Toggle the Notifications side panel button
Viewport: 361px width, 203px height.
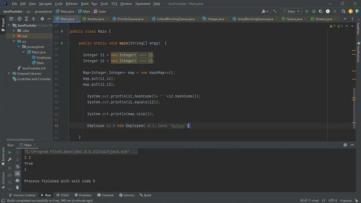pyautogui.click(x=359, y=52)
